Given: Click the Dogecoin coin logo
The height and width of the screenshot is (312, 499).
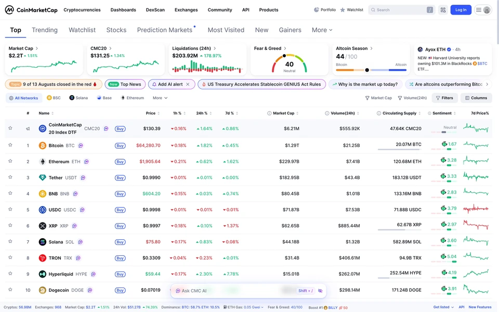Looking at the screenshot, I should [x=42, y=290].
